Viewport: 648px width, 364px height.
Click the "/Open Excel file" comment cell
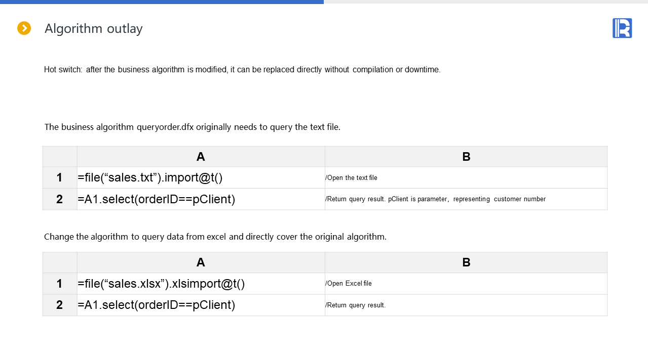click(x=466, y=284)
